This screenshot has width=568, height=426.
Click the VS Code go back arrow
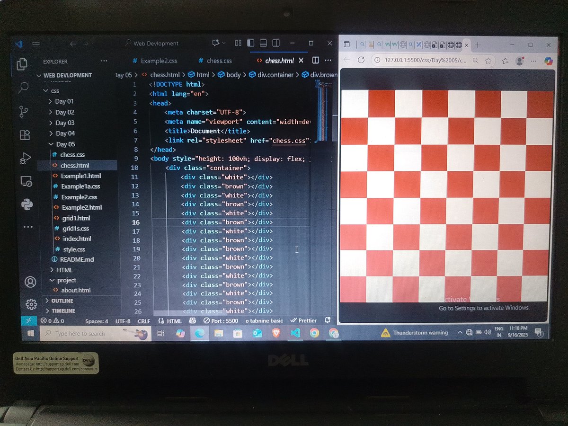(x=73, y=44)
